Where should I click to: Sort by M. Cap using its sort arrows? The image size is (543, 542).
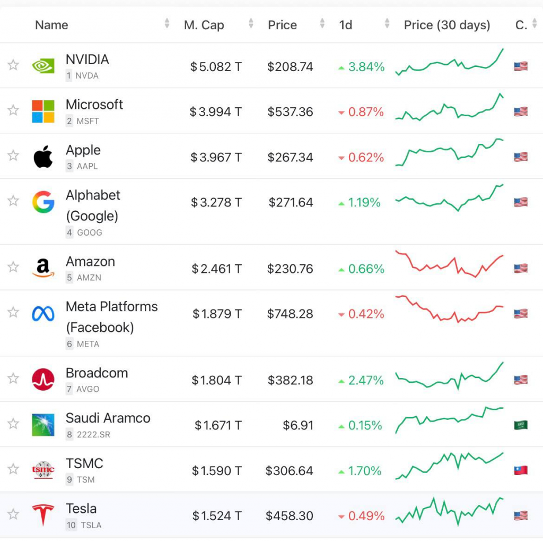[251, 23]
